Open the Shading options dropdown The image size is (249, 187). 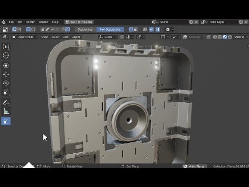pos(241,37)
